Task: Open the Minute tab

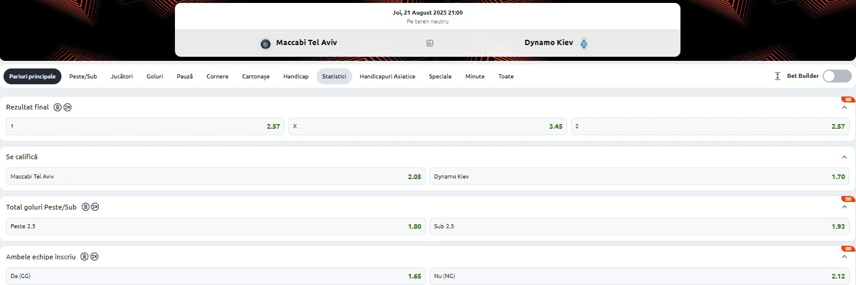Action: pyautogui.click(x=475, y=76)
